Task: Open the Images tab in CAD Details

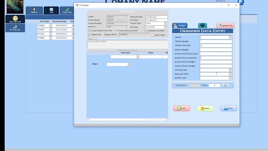Action: [x=180, y=26]
